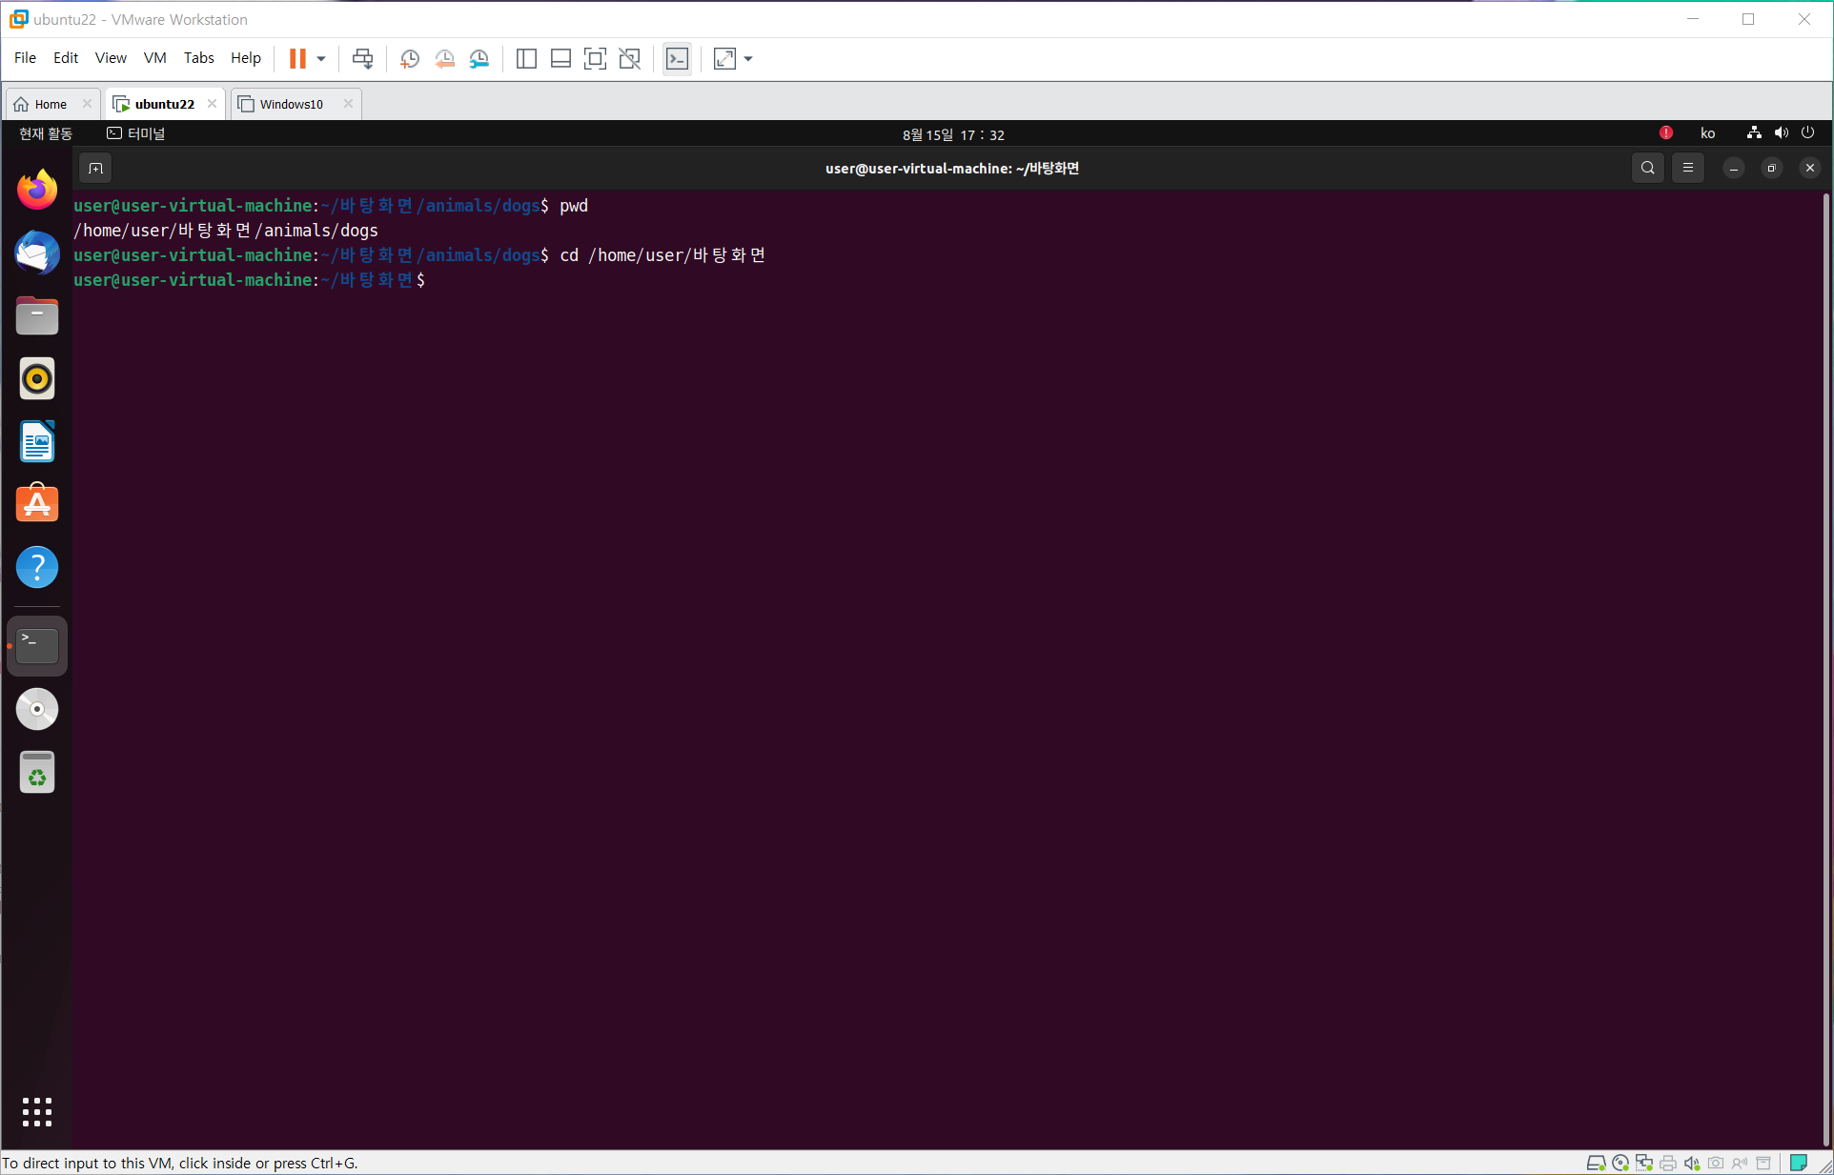Toggle the Unity mode toolbar icon
The image size is (1834, 1175).
click(x=629, y=58)
